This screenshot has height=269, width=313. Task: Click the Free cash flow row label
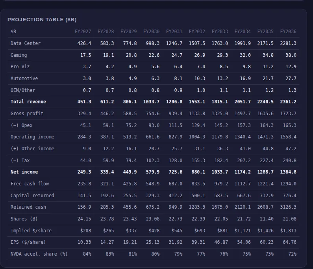coord(30,184)
